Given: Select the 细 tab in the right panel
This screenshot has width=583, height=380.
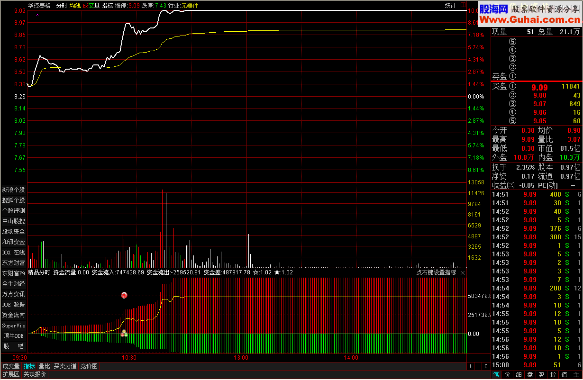Looking at the screenshot, I should point(519,374).
